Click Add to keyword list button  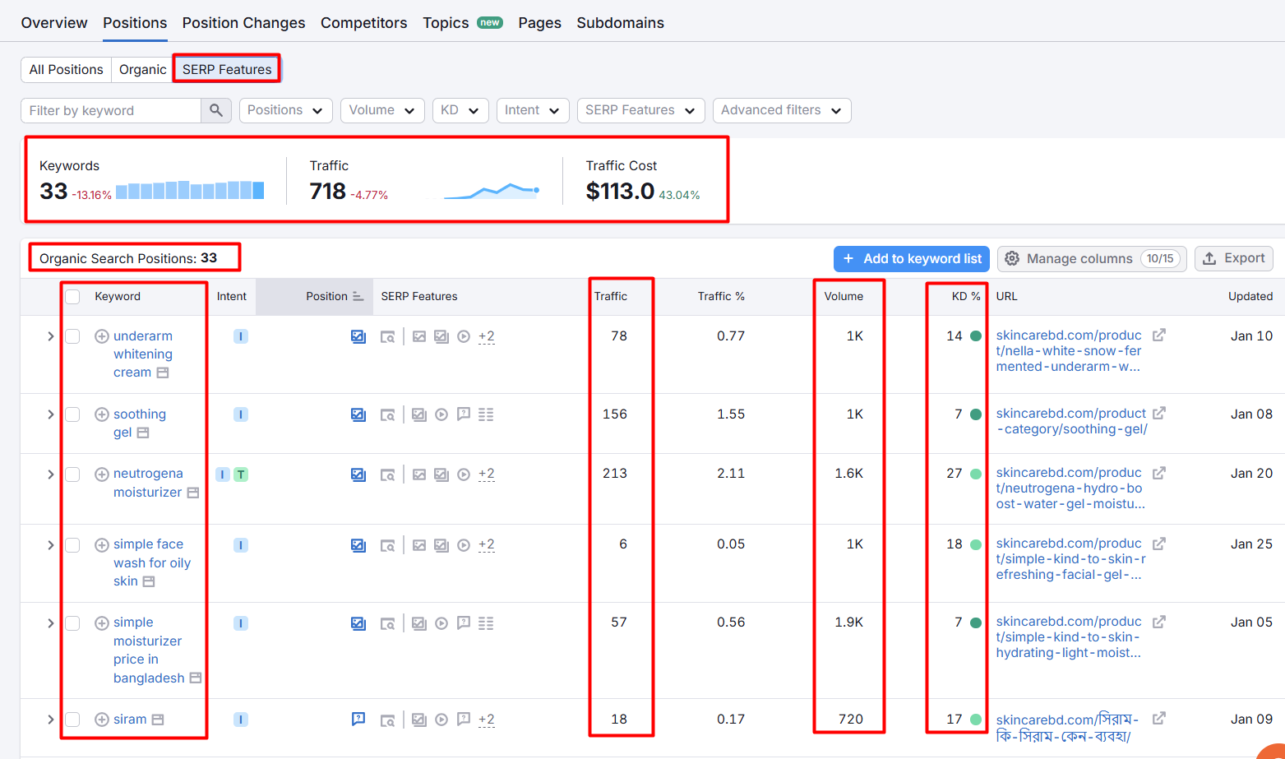coord(912,258)
